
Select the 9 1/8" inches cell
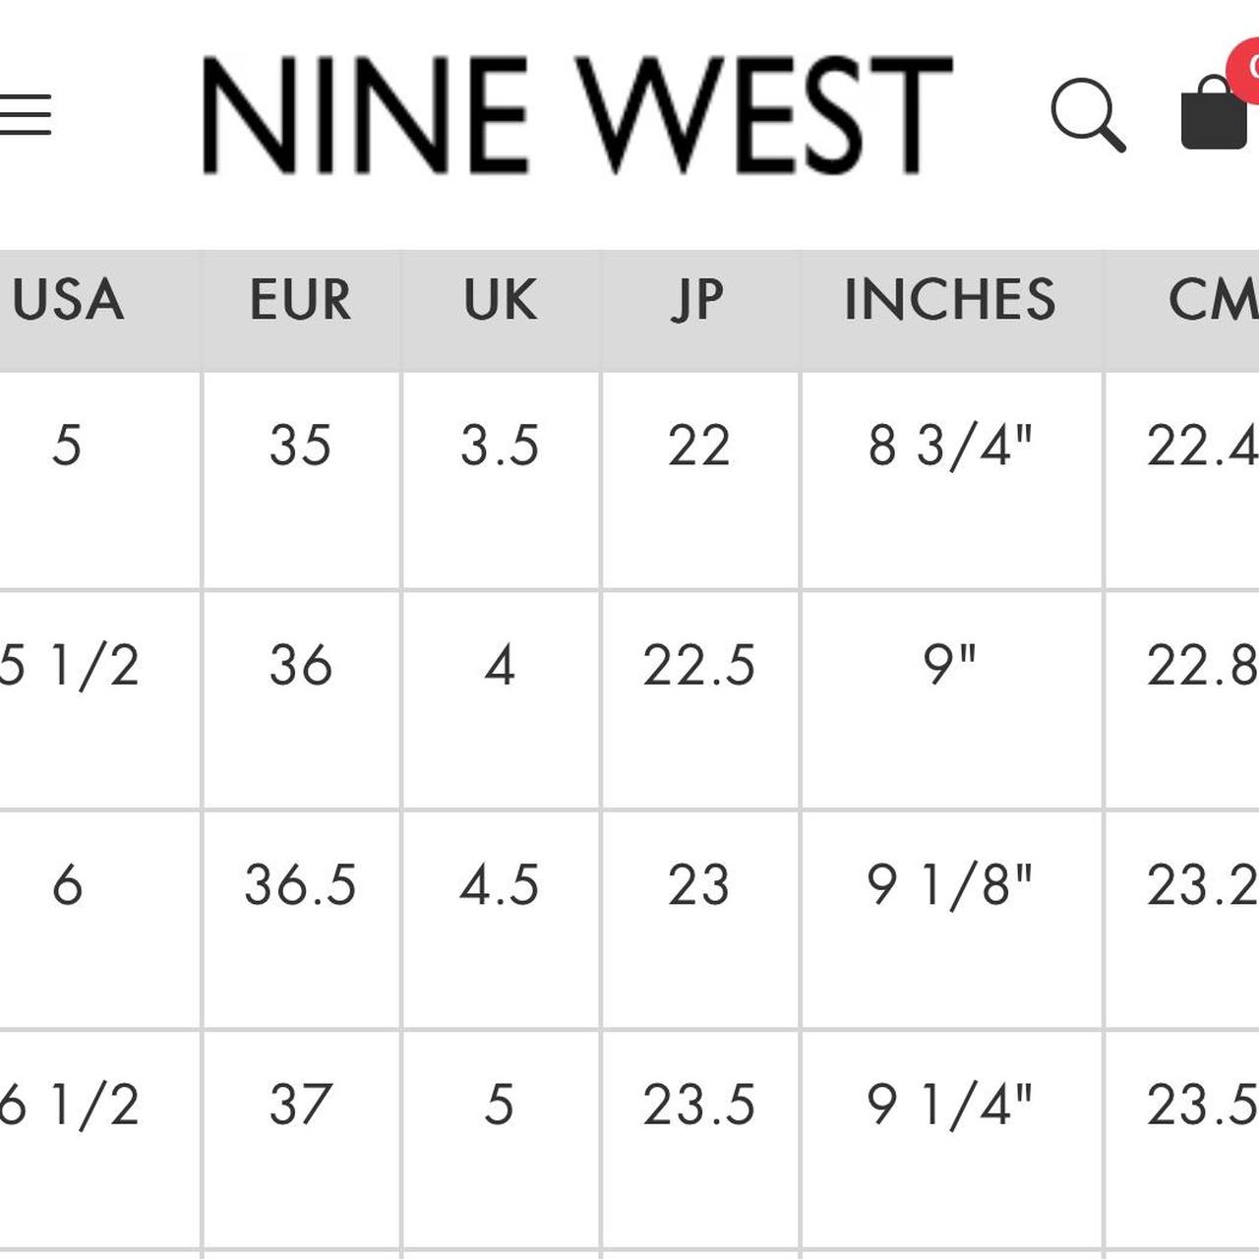(x=950, y=885)
